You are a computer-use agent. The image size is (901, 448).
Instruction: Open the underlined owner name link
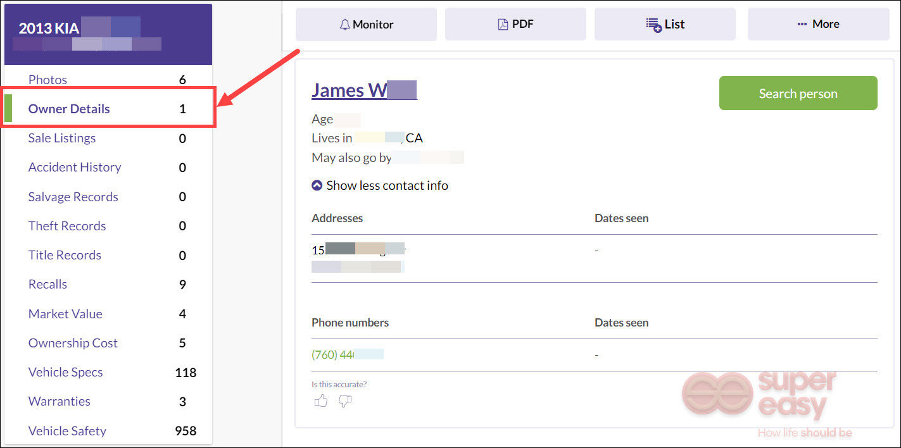coord(364,90)
